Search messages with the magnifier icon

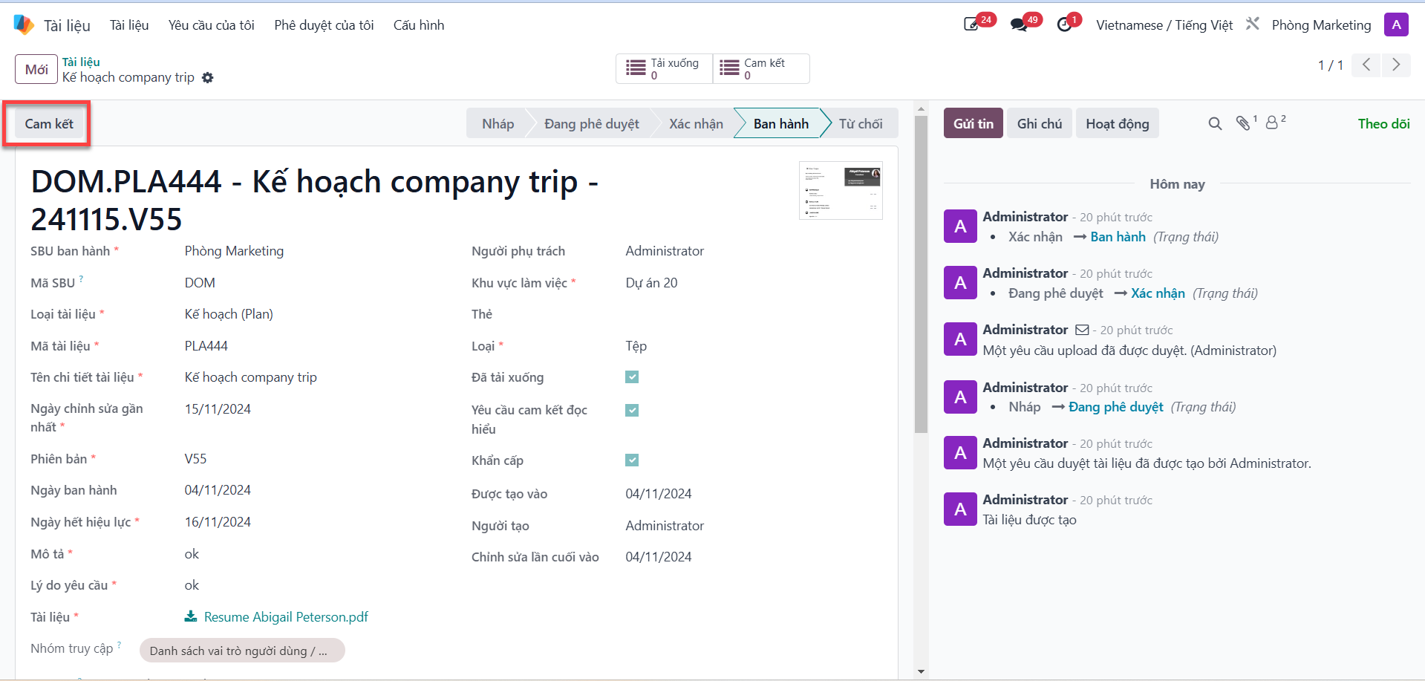[1215, 124]
